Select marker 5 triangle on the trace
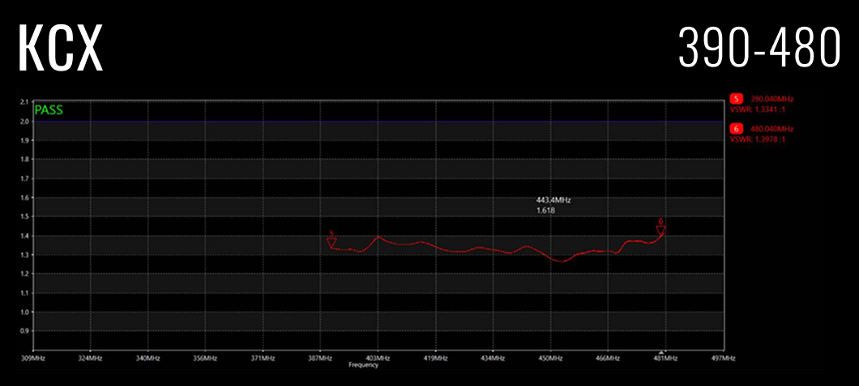This screenshot has width=859, height=386. (331, 243)
